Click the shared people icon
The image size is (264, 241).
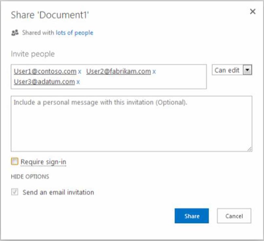point(15,33)
